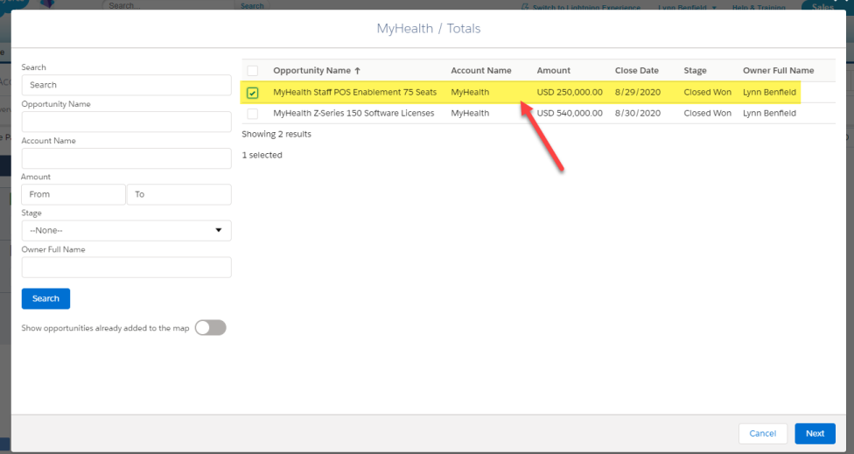Click Closed Won stage in Z-Series row

708,113
